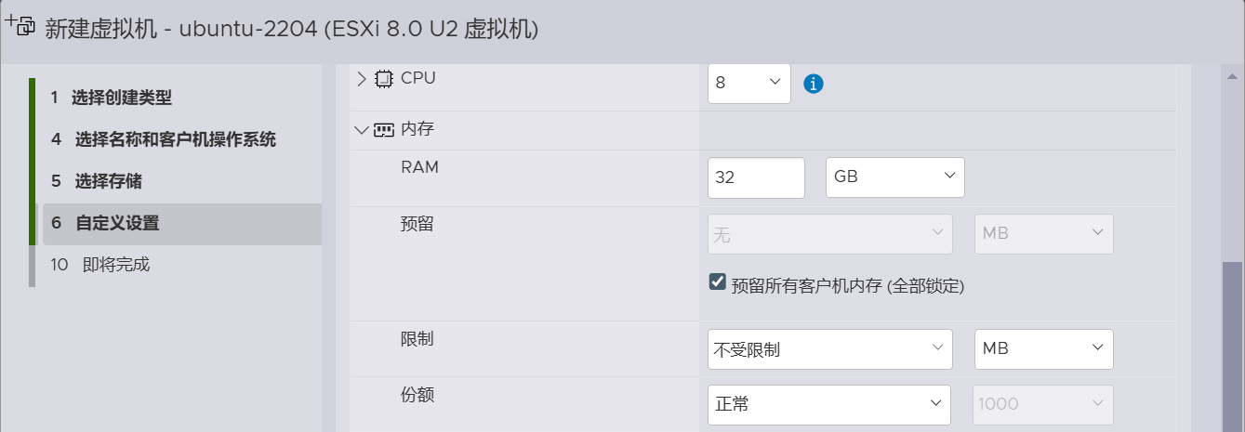1245x432 pixels.
Task: Click the RAM value input field
Action: 755,177
